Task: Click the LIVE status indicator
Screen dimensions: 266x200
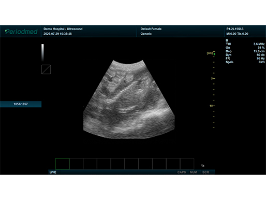Action: pos(53,172)
